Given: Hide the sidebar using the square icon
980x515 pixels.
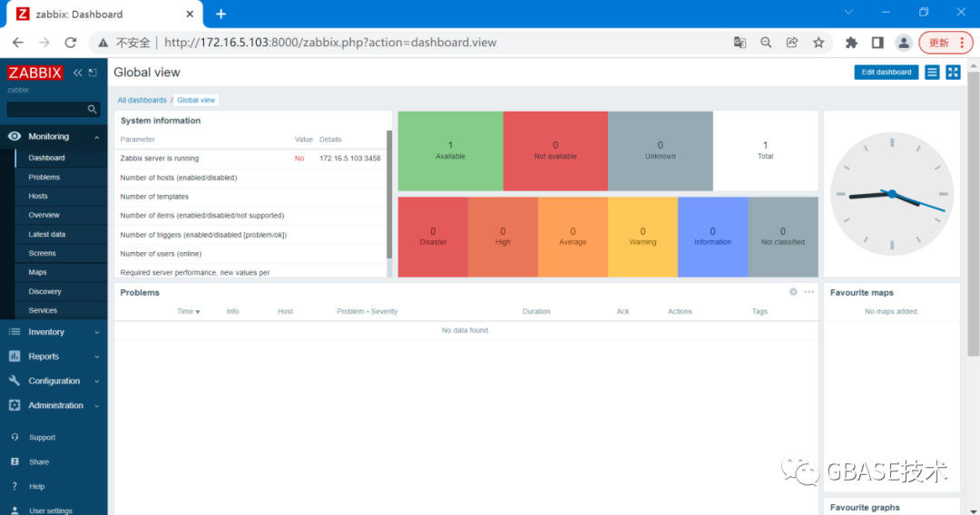Looking at the screenshot, I should (93, 73).
